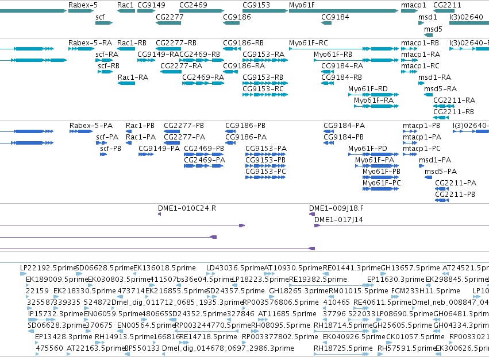
Task: Select the Rac1-RA transcript
Action: [126, 83]
